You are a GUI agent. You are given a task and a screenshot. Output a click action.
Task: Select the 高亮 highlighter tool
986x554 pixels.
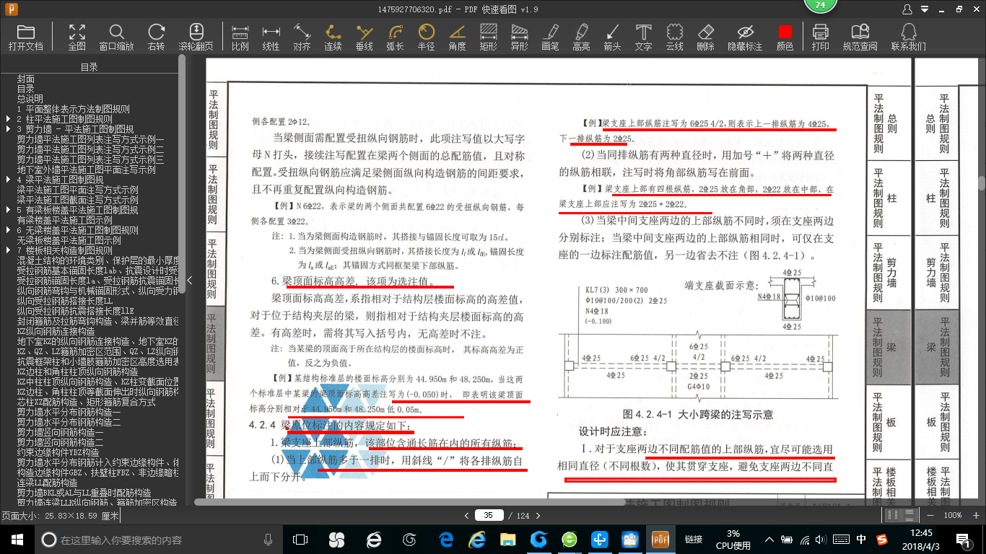coord(582,37)
